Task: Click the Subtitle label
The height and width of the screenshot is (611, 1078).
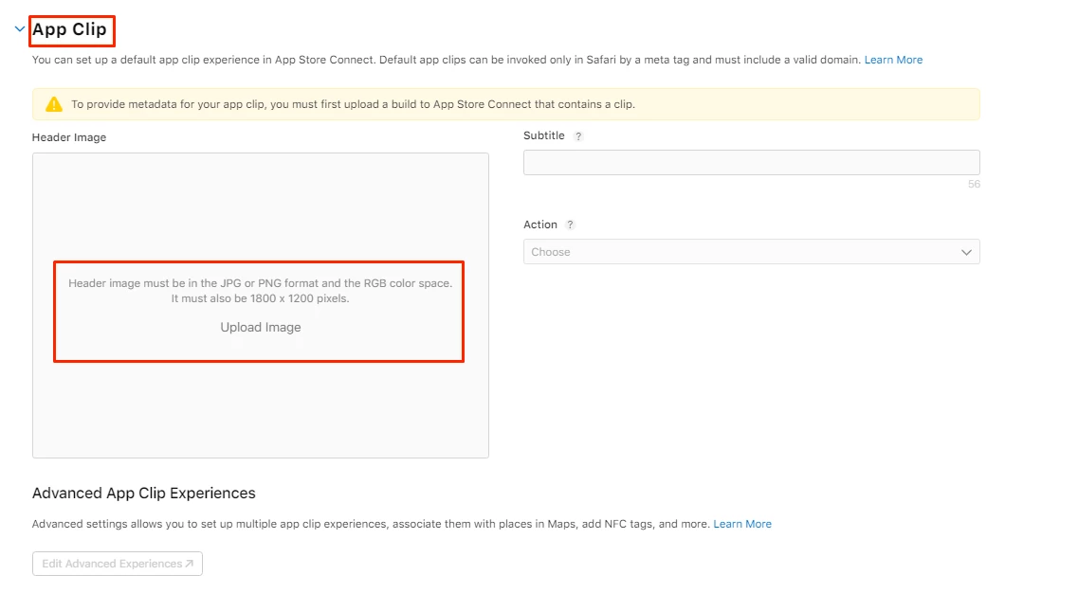Action: (x=544, y=135)
